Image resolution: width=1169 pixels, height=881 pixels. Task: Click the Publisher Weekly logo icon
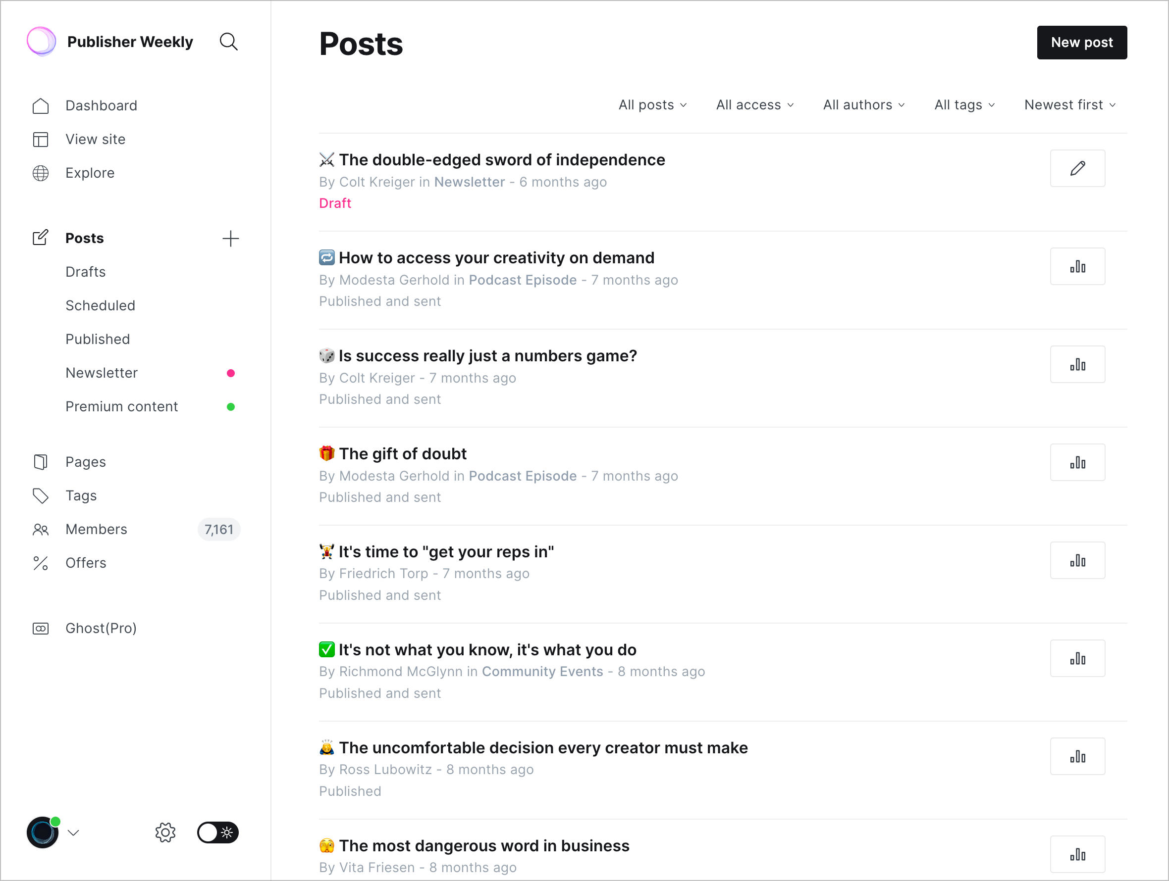tap(41, 42)
